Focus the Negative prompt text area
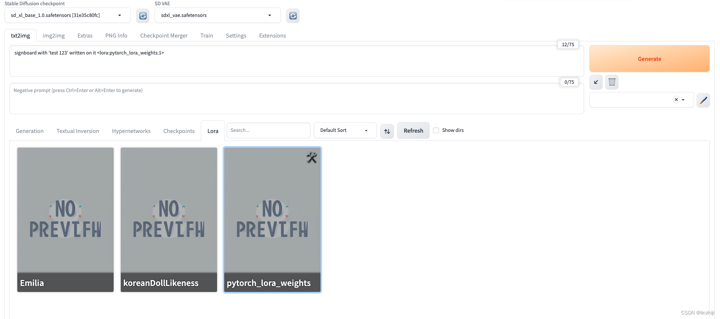Viewport: 720px width, 319px height. pos(297,98)
